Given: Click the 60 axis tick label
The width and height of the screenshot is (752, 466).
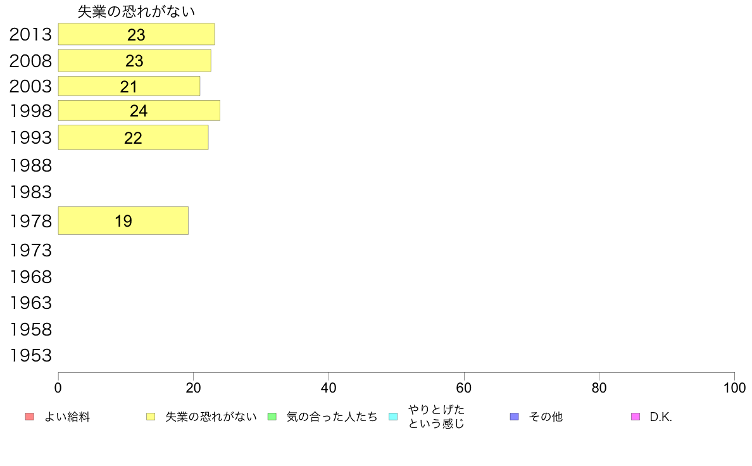Looking at the screenshot, I should (464, 387).
